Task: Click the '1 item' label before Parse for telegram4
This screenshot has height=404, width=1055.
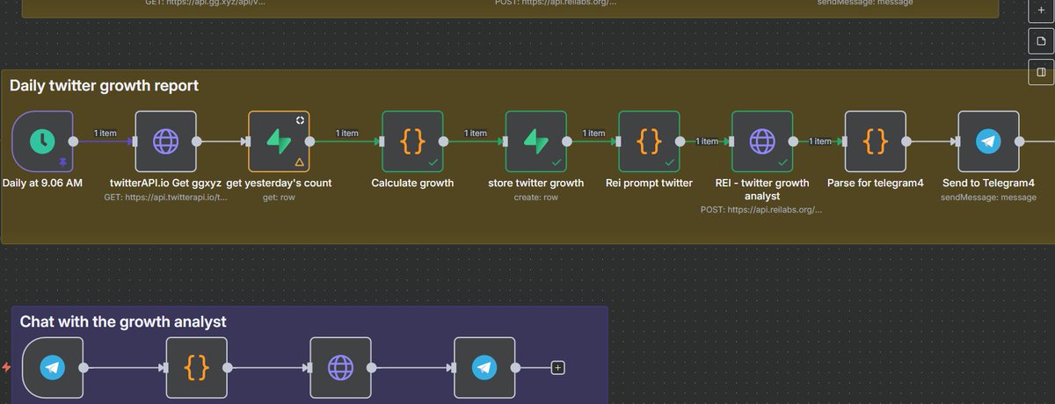Action: click(820, 141)
